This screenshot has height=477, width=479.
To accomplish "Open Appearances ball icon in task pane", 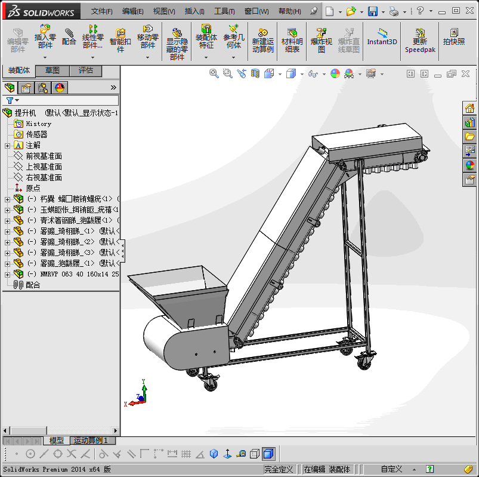I will click(x=469, y=165).
